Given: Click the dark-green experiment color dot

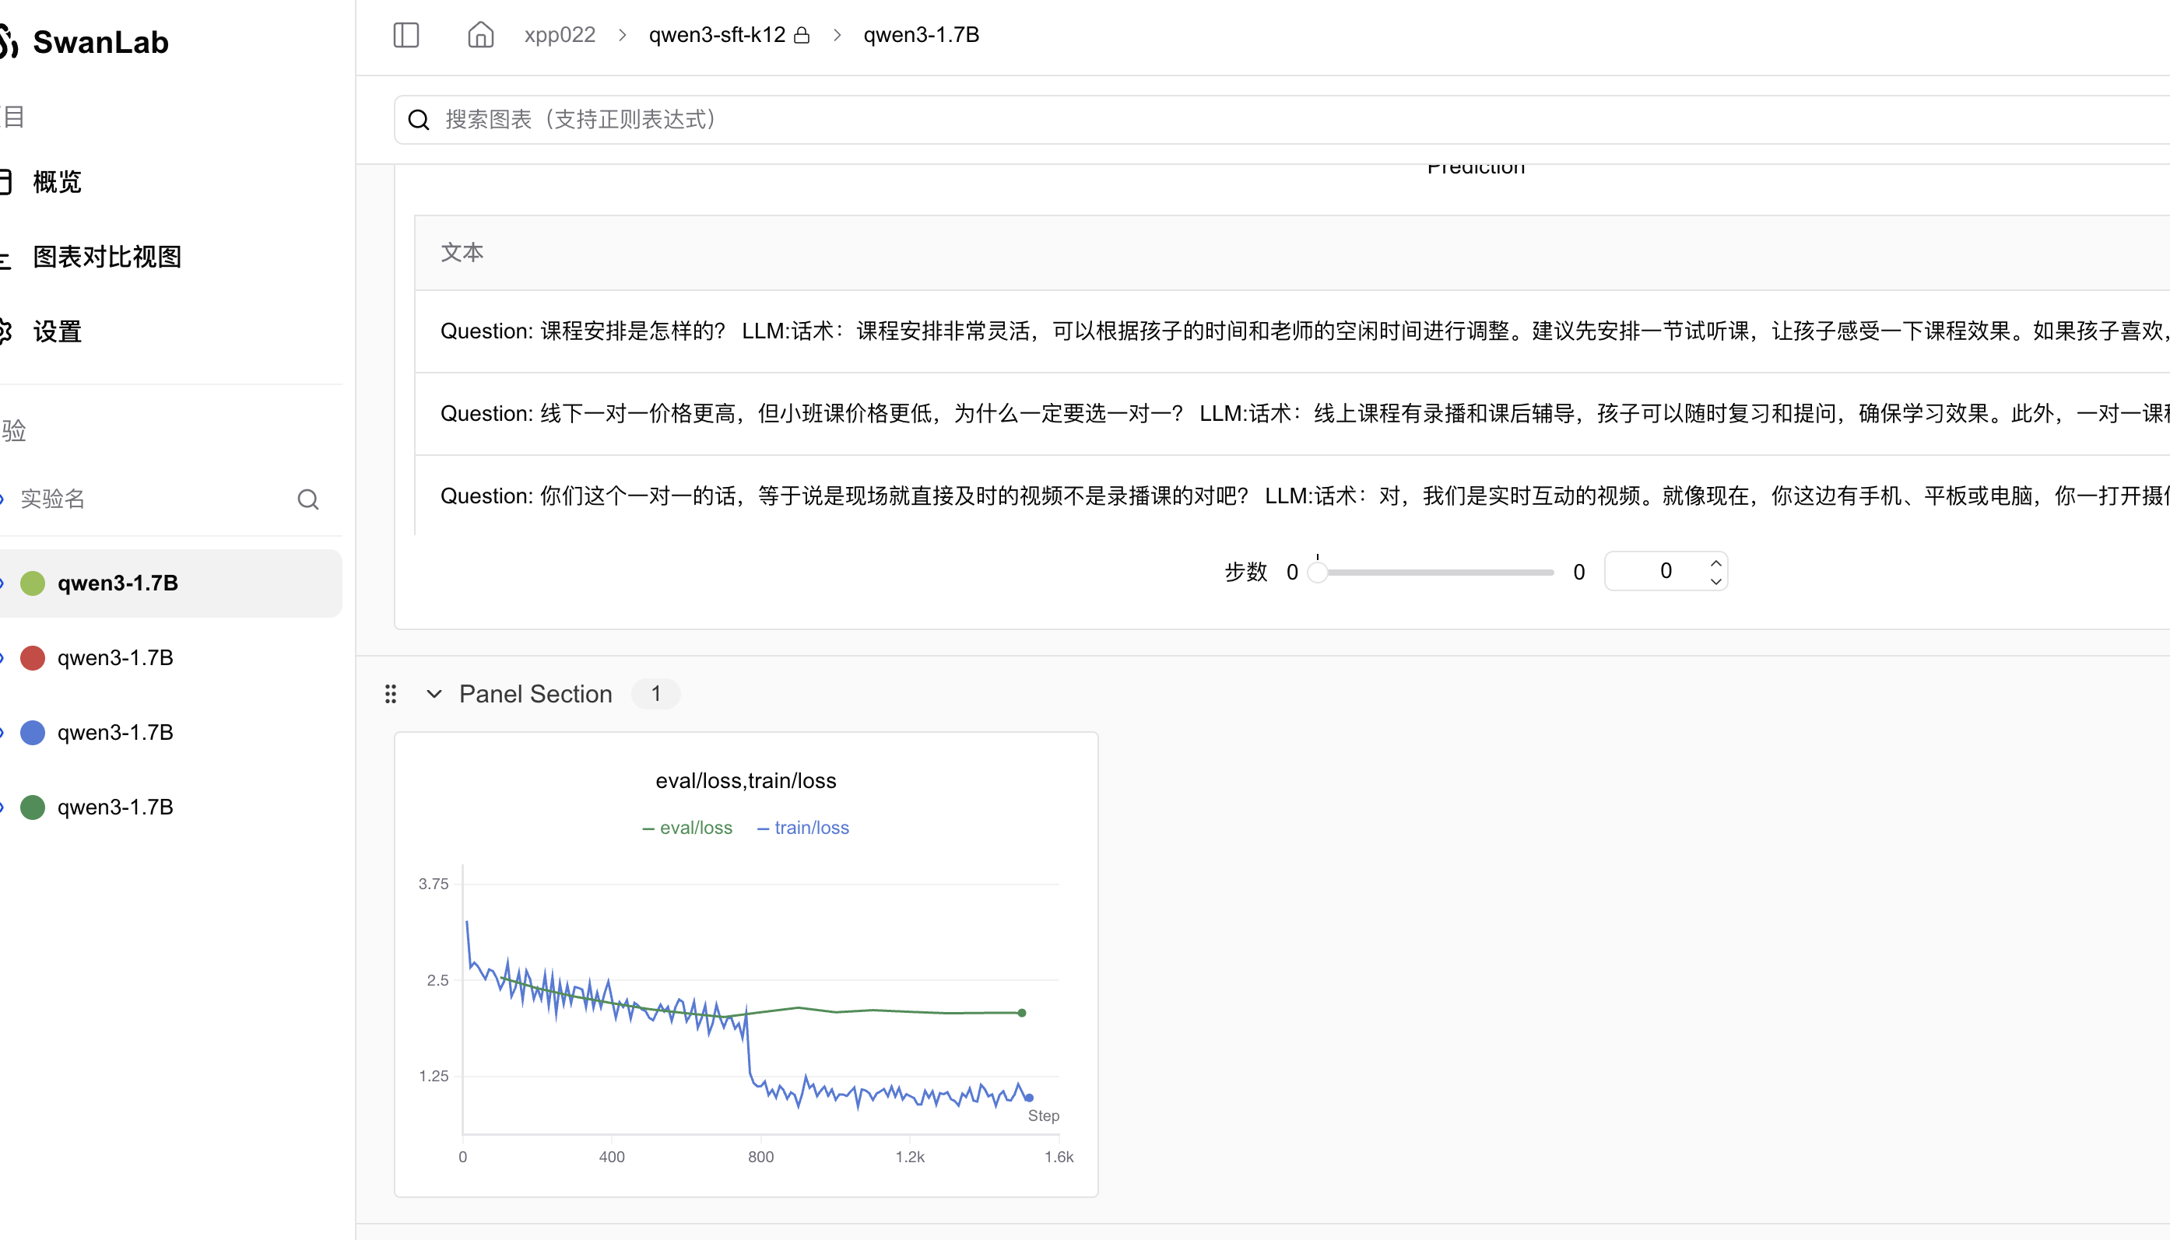Looking at the screenshot, I should pyautogui.click(x=33, y=807).
